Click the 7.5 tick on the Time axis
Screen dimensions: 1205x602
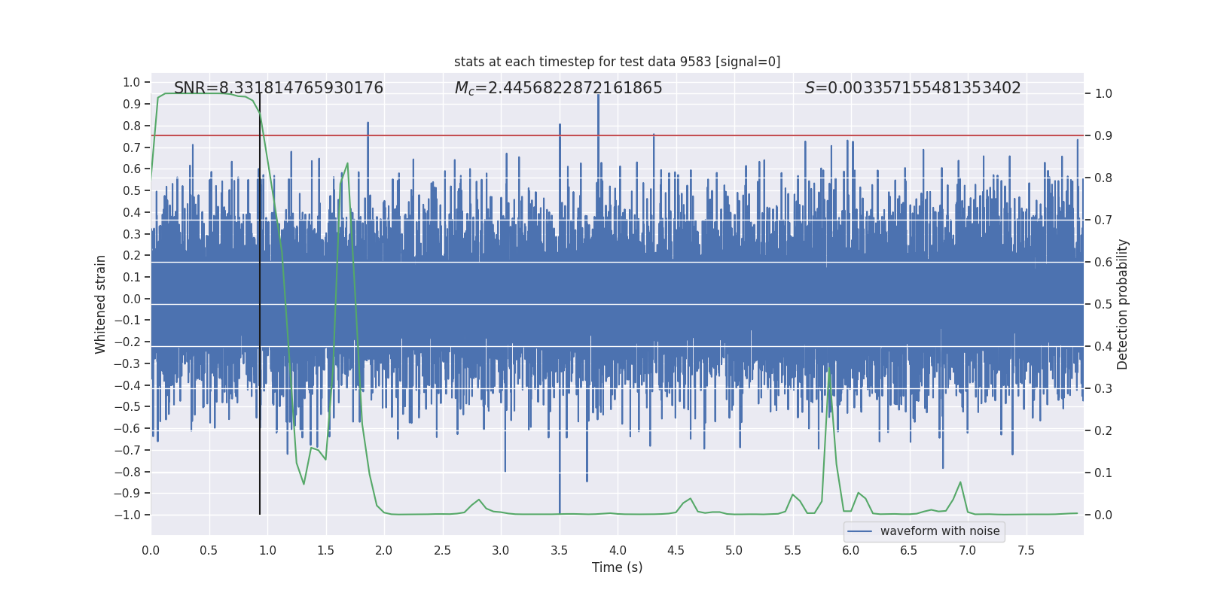[x=1026, y=550]
